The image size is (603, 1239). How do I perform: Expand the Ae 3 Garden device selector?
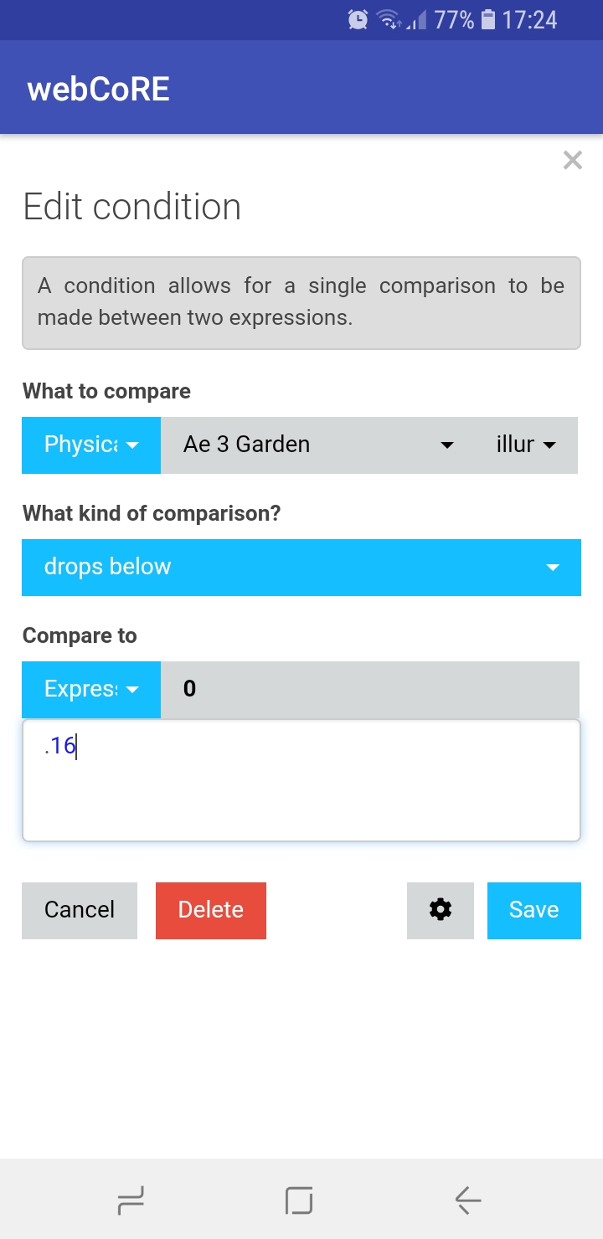[x=318, y=445]
